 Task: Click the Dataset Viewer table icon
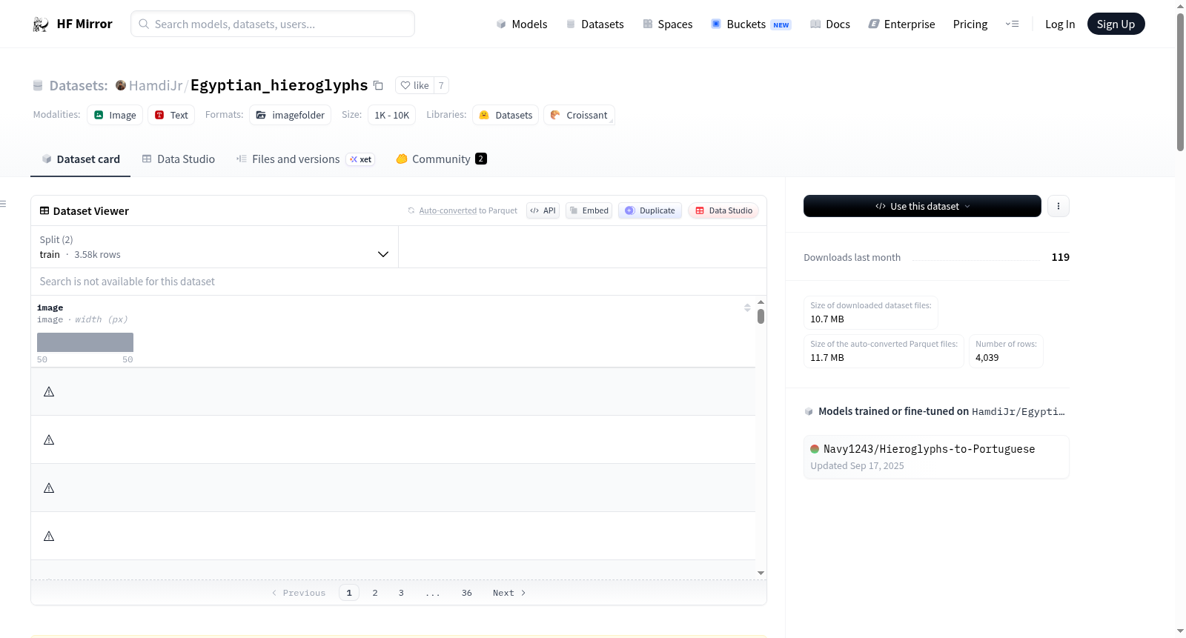[44, 211]
